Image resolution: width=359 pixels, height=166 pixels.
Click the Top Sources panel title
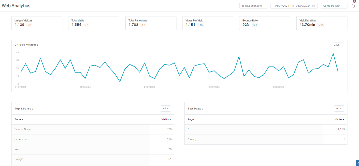click(x=24, y=109)
